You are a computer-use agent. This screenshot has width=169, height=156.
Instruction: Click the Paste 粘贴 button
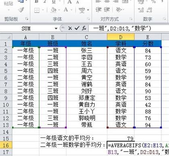click(x=8, y=4)
